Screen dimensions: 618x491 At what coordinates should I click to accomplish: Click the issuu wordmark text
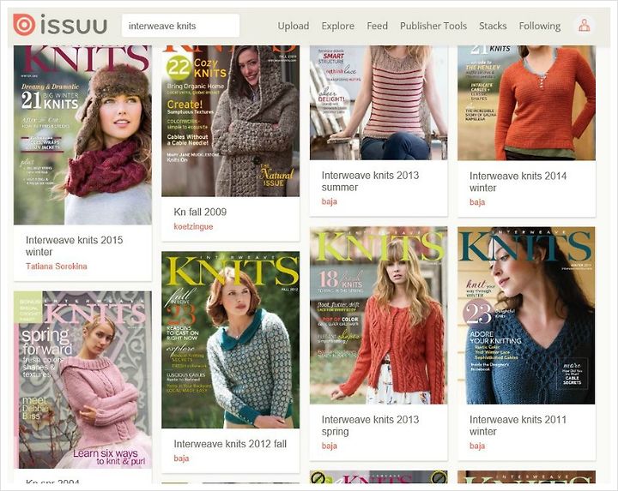pyautogui.click(x=74, y=25)
